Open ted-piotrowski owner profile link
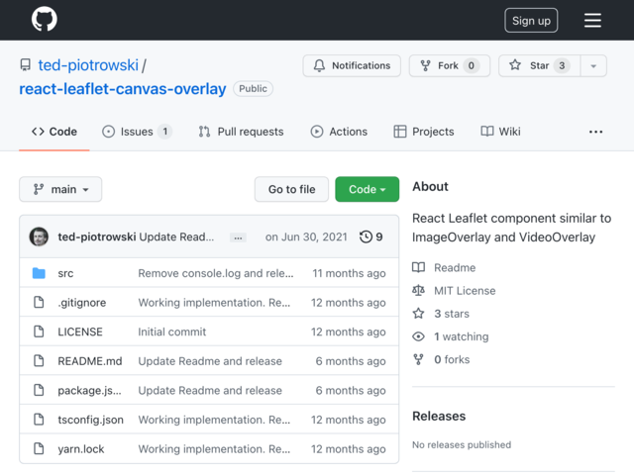Screen dimensions: 634x475 point(88,65)
